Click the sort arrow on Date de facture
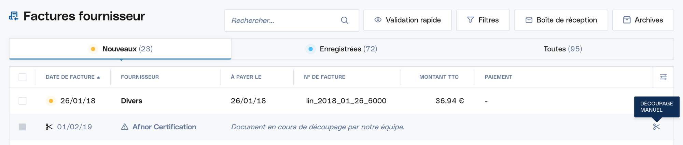Image resolution: width=683 pixels, height=145 pixels. 98,78
